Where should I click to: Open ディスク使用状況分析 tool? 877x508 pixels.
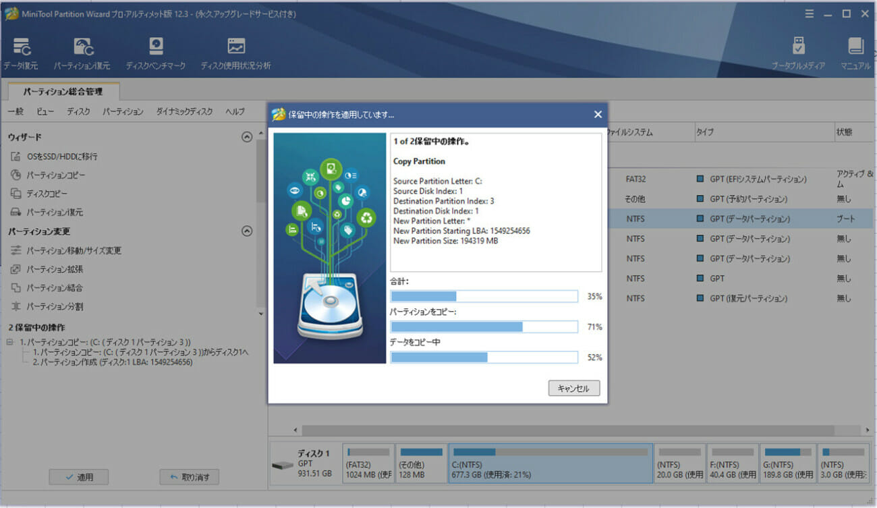[x=236, y=54]
